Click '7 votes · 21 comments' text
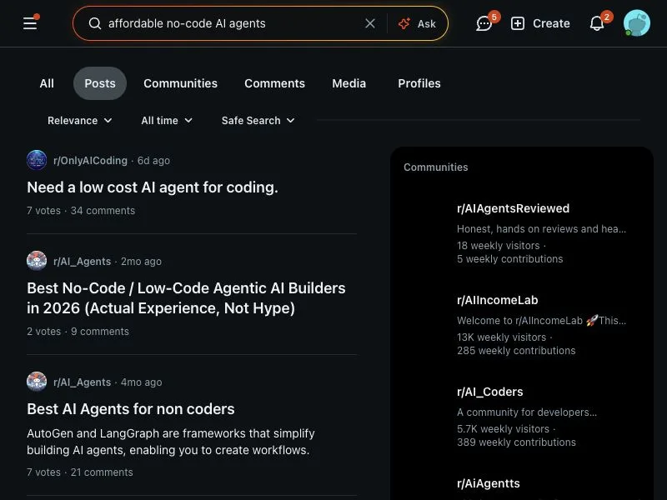The height and width of the screenshot is (500, 667). pos(80,472)
